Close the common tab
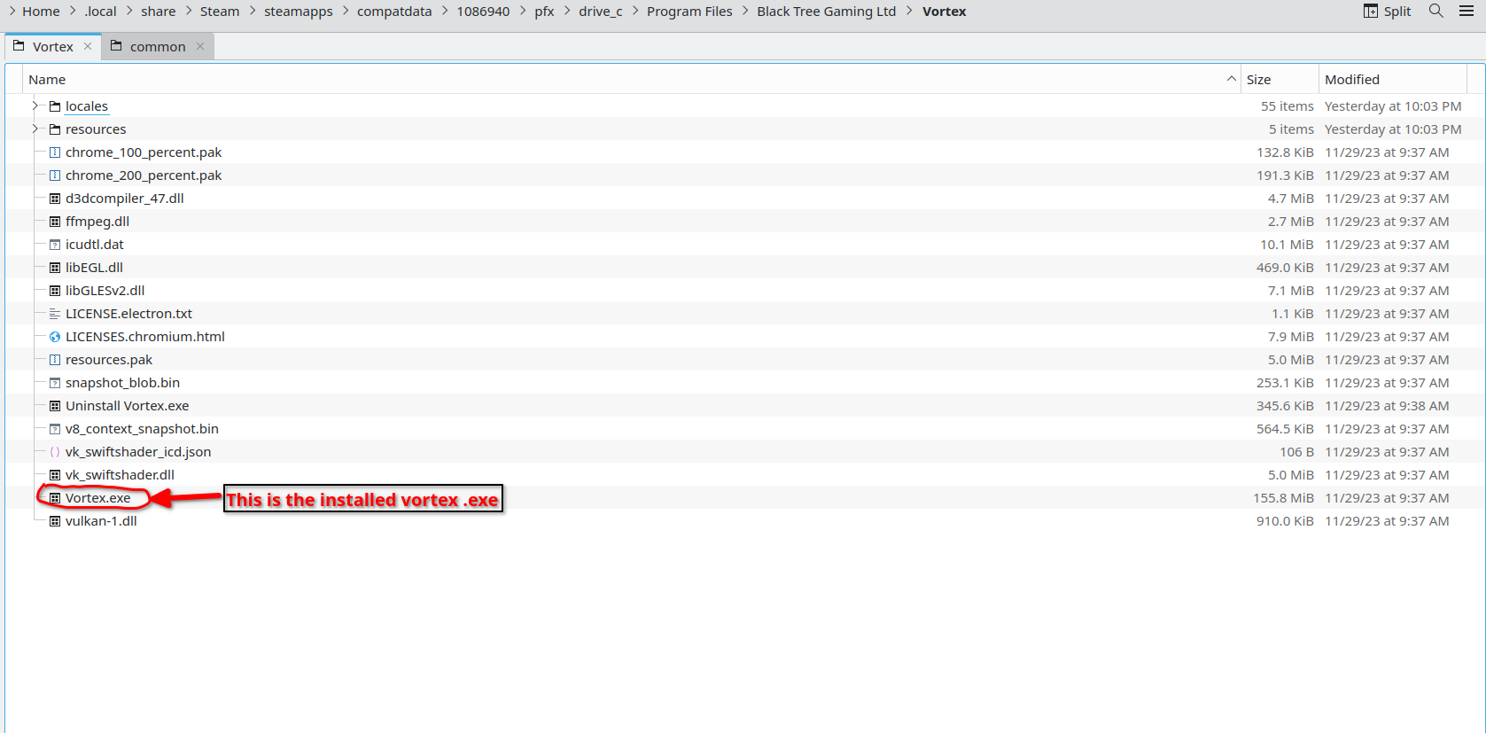The width and height of the screenshot is (1486, 733). [x=200, y=46]
